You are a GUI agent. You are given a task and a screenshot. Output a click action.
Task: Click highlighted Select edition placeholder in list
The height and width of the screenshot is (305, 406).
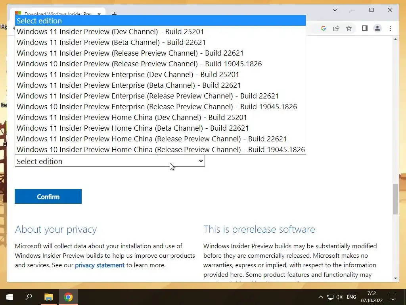pyautogui.click(x=160, y=21)
